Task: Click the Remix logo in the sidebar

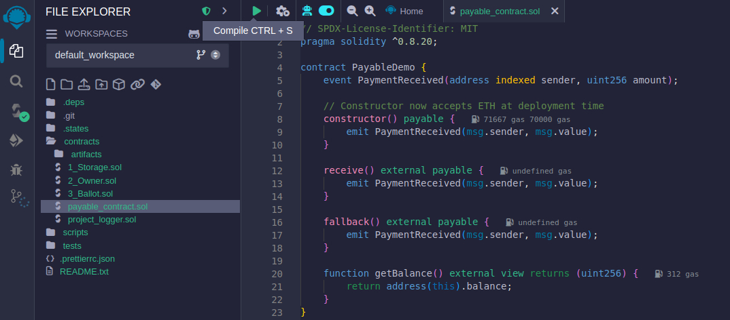Action: [x=16, y=17]
